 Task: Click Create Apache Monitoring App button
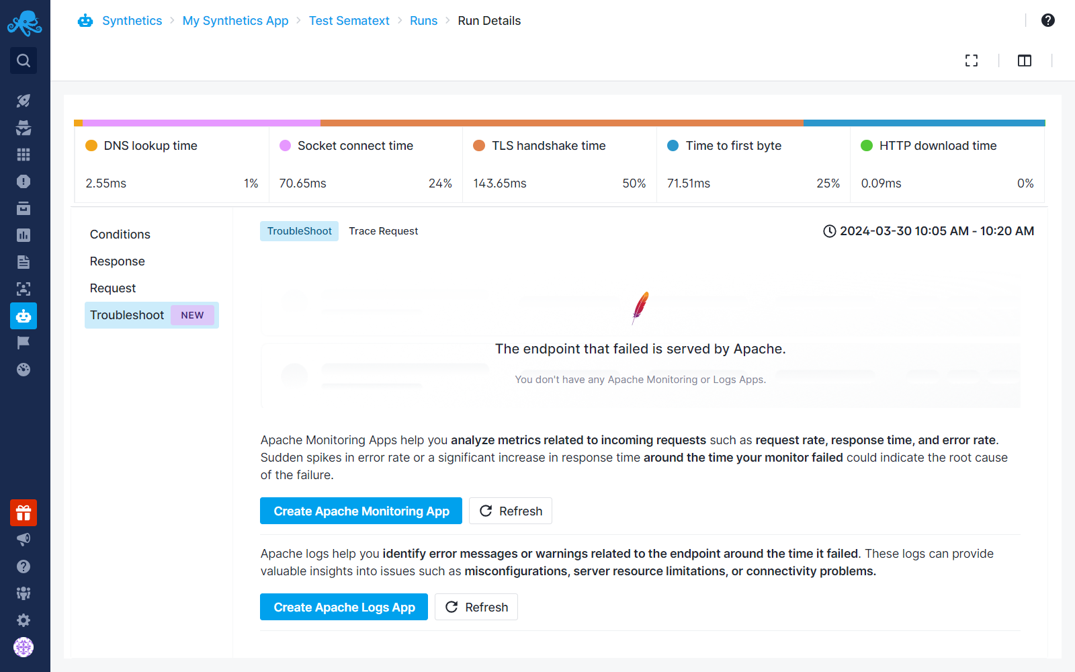[x=361, y=511]
